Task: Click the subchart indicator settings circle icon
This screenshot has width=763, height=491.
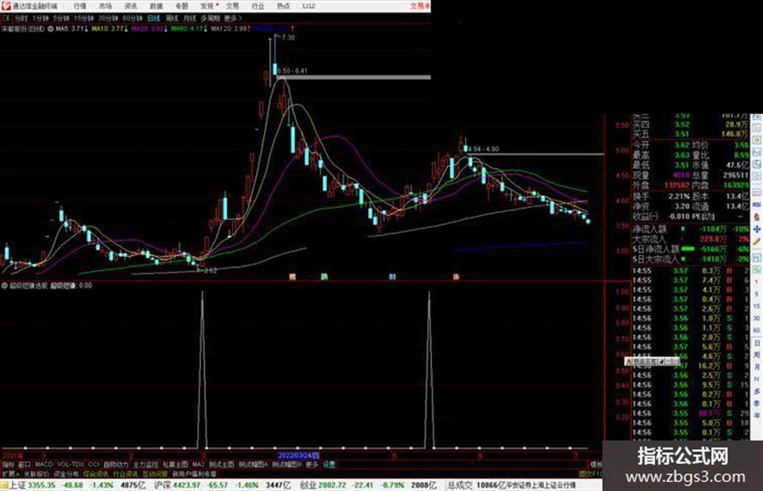Action: click(x=4, y=286)
